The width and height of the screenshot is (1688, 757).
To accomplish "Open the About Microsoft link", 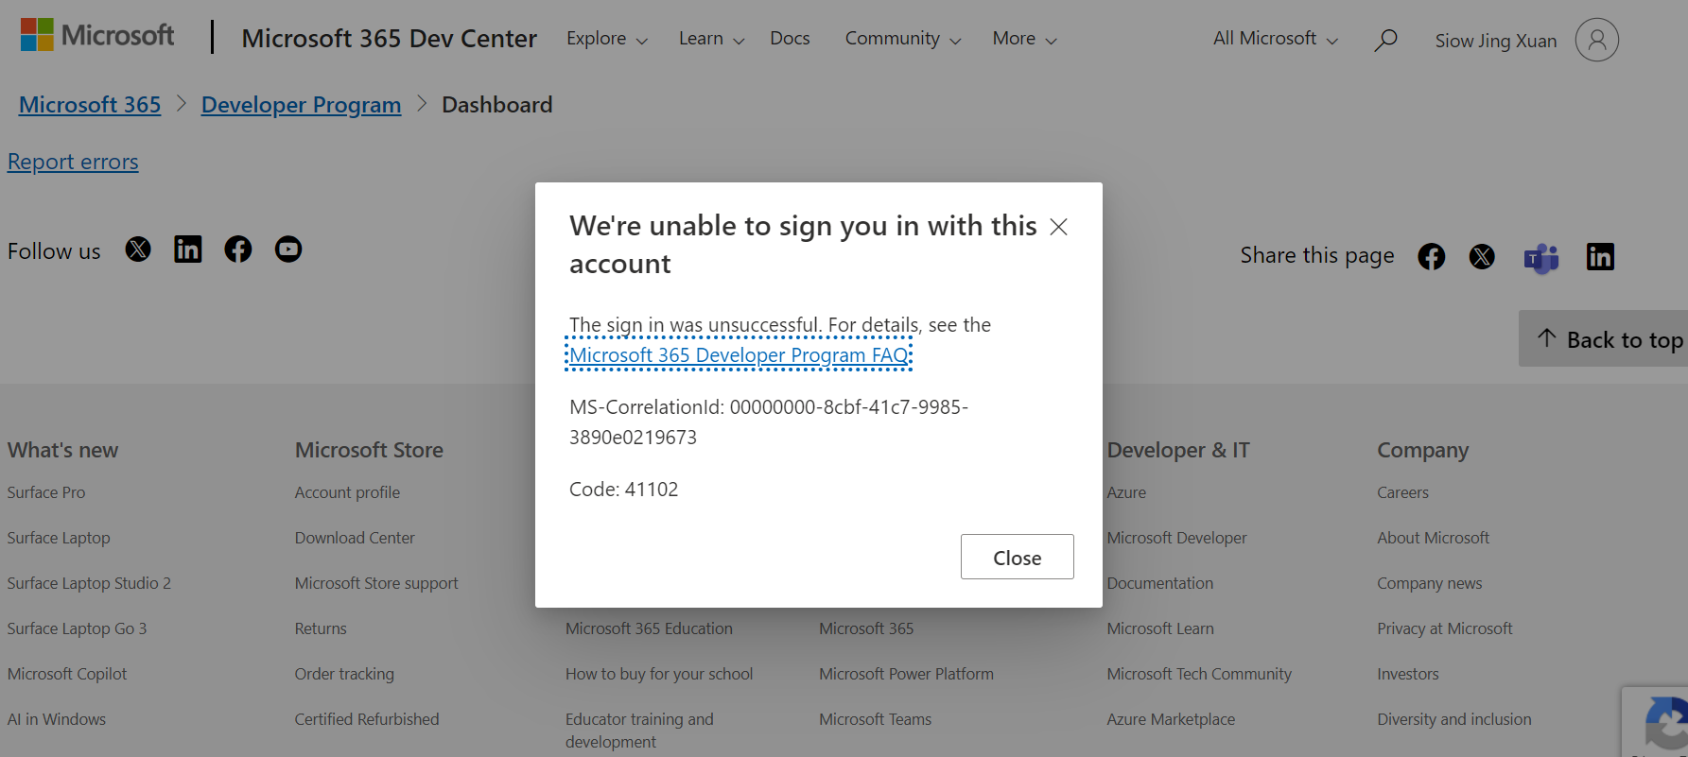I will tap(1433, 538).
